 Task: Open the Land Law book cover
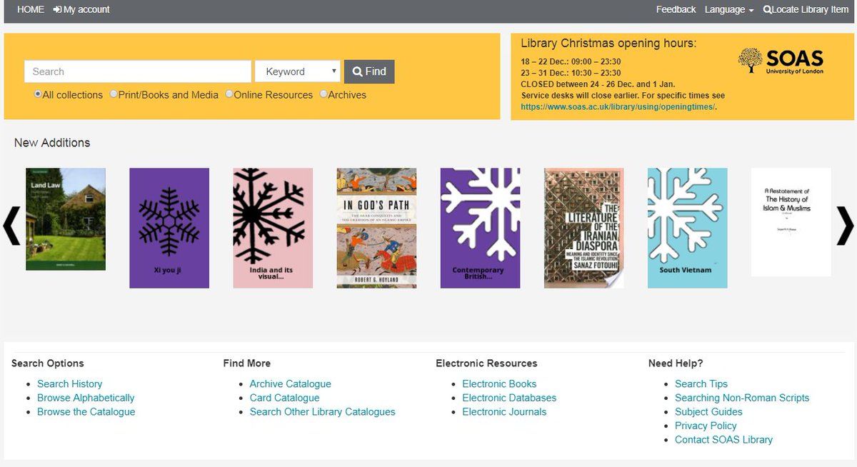66,219
